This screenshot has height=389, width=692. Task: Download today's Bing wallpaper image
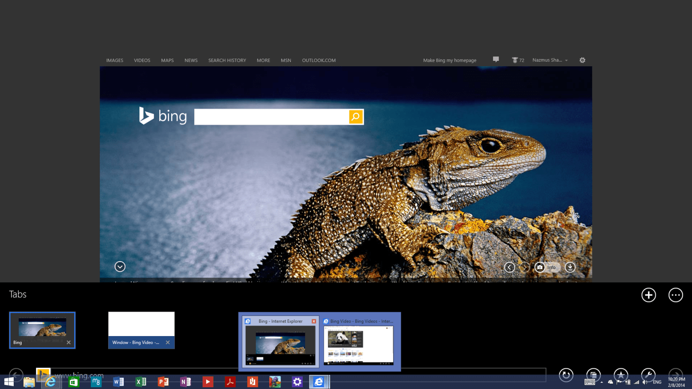pyautogui.click(x=570, y=267)
